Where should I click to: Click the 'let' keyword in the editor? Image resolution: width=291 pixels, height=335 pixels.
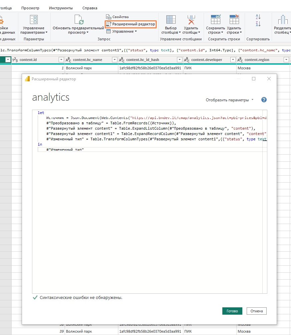41,113
